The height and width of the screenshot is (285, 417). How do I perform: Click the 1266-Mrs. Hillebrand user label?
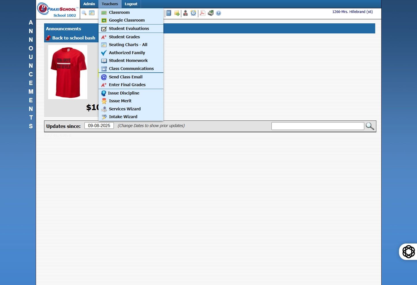[352, 12]
